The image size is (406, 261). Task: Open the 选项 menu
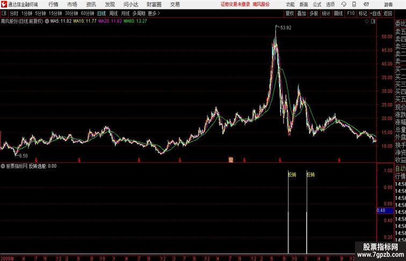point(330,4)
